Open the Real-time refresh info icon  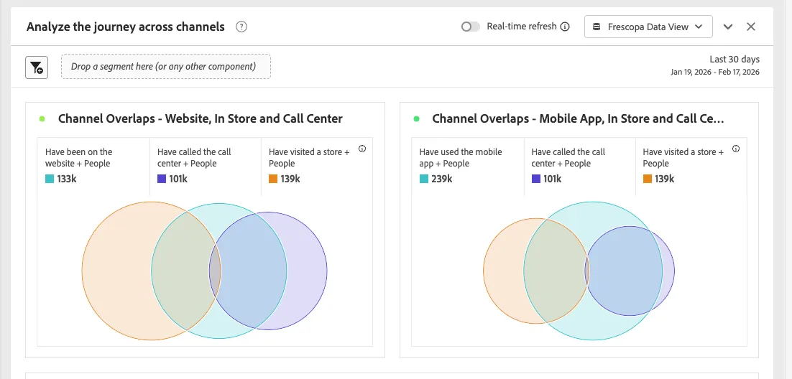coord(565,27)
